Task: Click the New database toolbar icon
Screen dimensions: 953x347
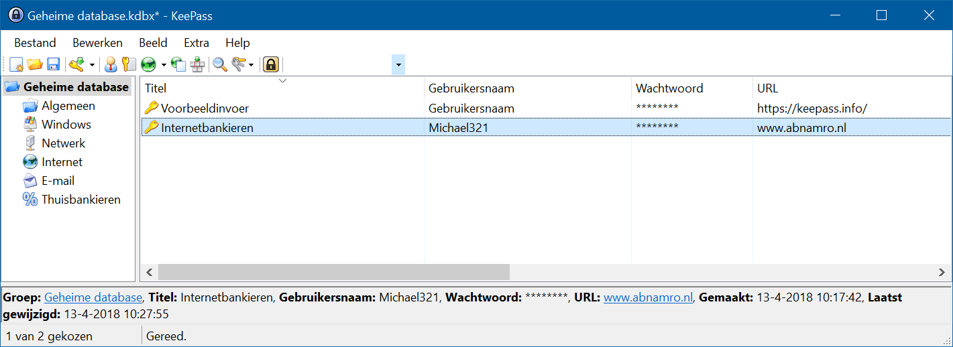Action: point(17,64)
